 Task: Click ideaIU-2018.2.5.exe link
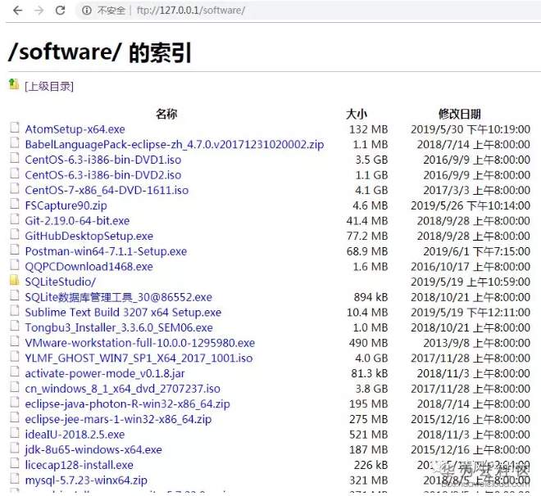point(75,435)
